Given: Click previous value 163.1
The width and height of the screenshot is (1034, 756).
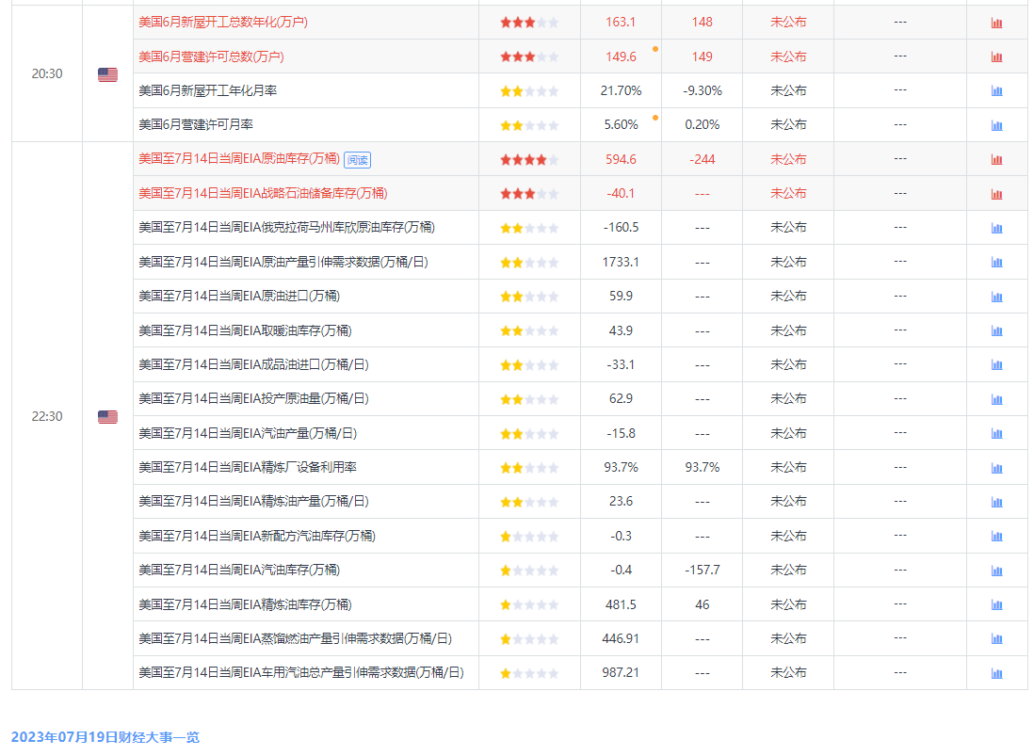Looking at the screenshot, I should click(x=621, y=23).
